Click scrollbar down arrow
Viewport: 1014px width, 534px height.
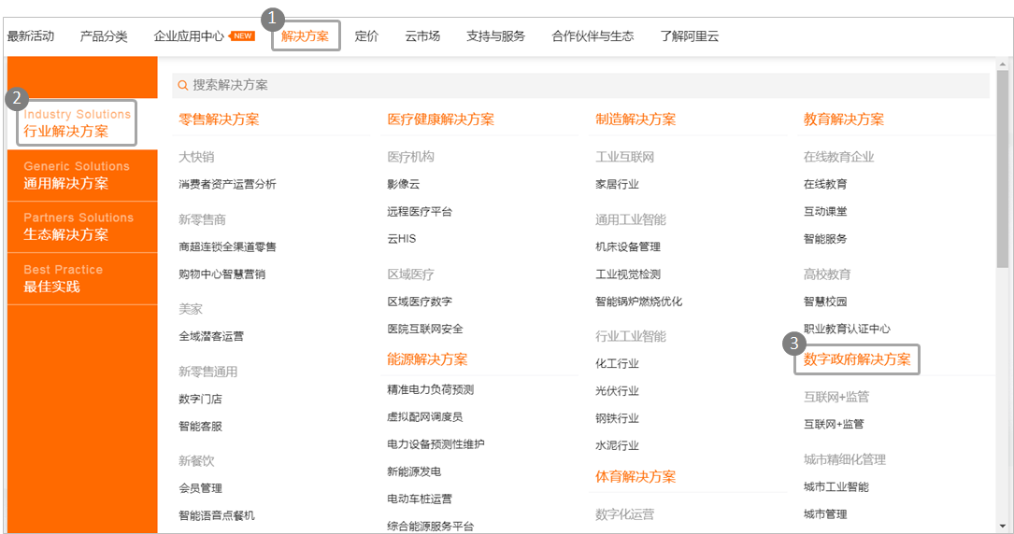pos(1003,526)
